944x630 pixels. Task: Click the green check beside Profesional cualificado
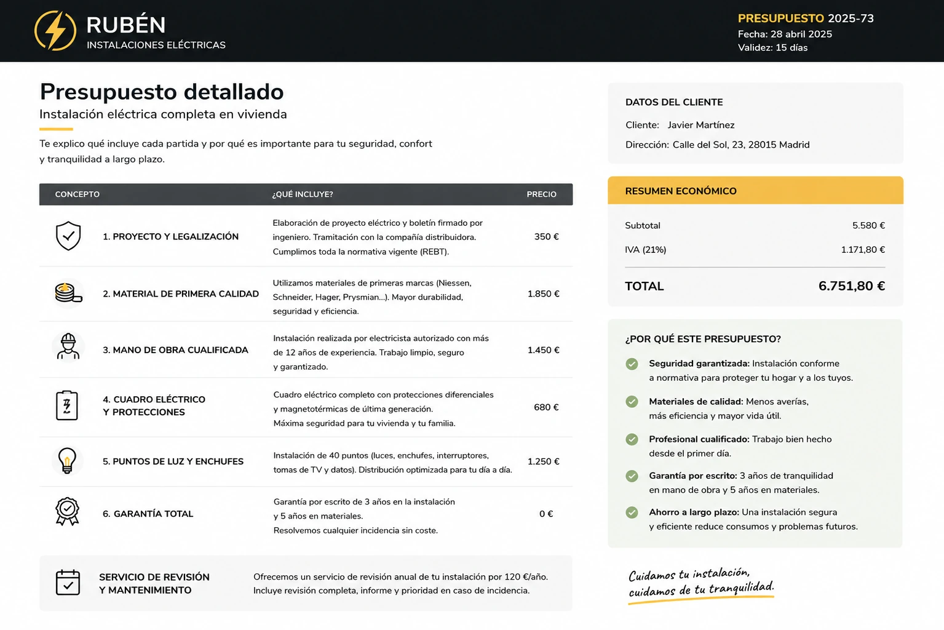(x=632, y=439)
